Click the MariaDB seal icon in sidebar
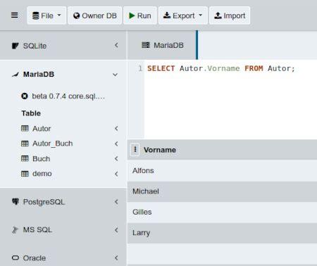This screenshot has width=317, height=266. pyautogui.click(x=15, y=75)
